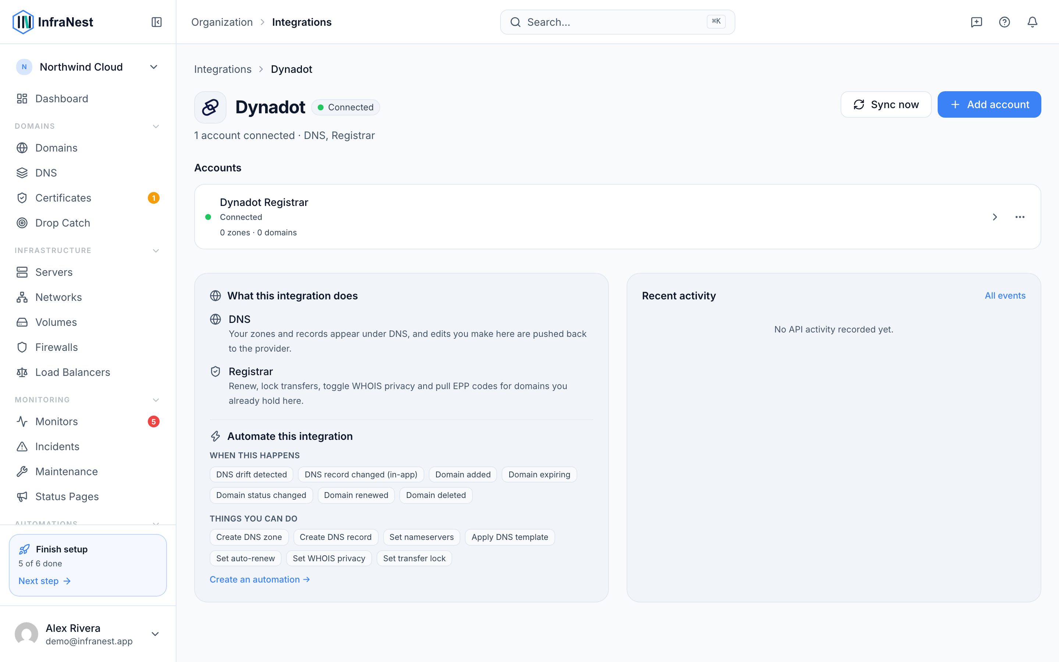Click the Sync now button
Viewport: 1059px width, 662px height.
pos(886,105)
